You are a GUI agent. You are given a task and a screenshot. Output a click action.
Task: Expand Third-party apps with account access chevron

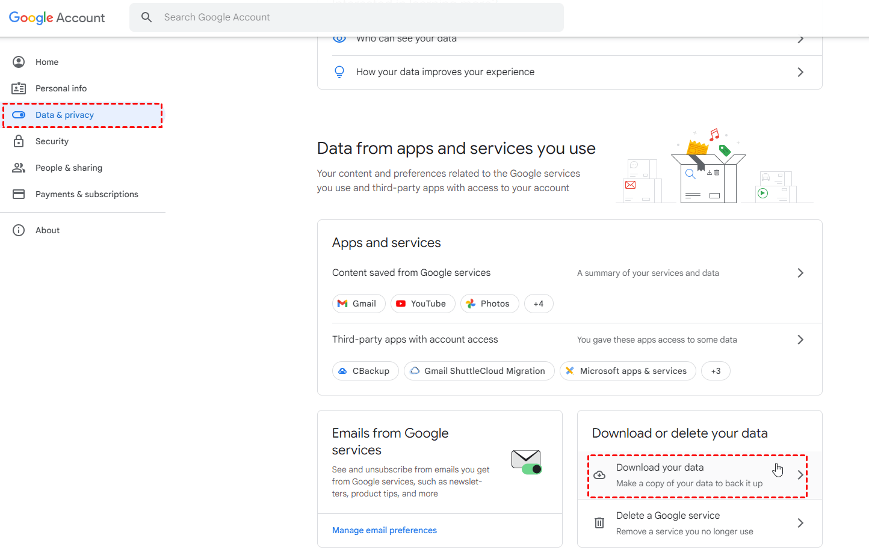pyautogui.click(x=800, y=340)
